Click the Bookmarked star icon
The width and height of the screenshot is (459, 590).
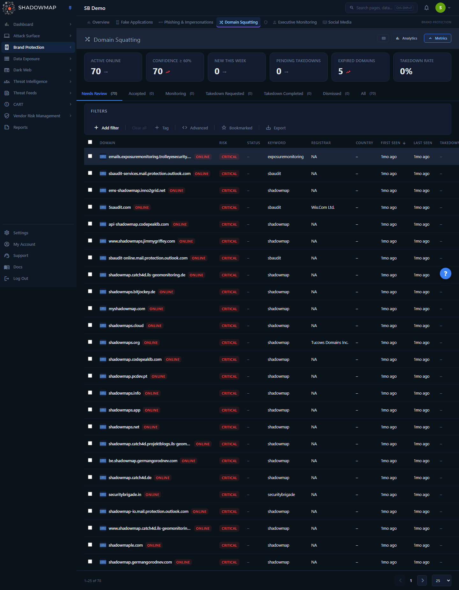pyautogui.click(x=224, y=127)
